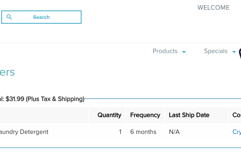Click the magnifying glass search icon
241x156 pixels.
(x=9, y=17)
